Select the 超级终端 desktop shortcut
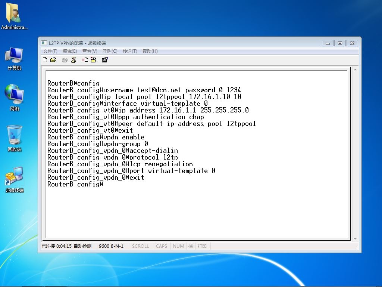 [15, 179]
